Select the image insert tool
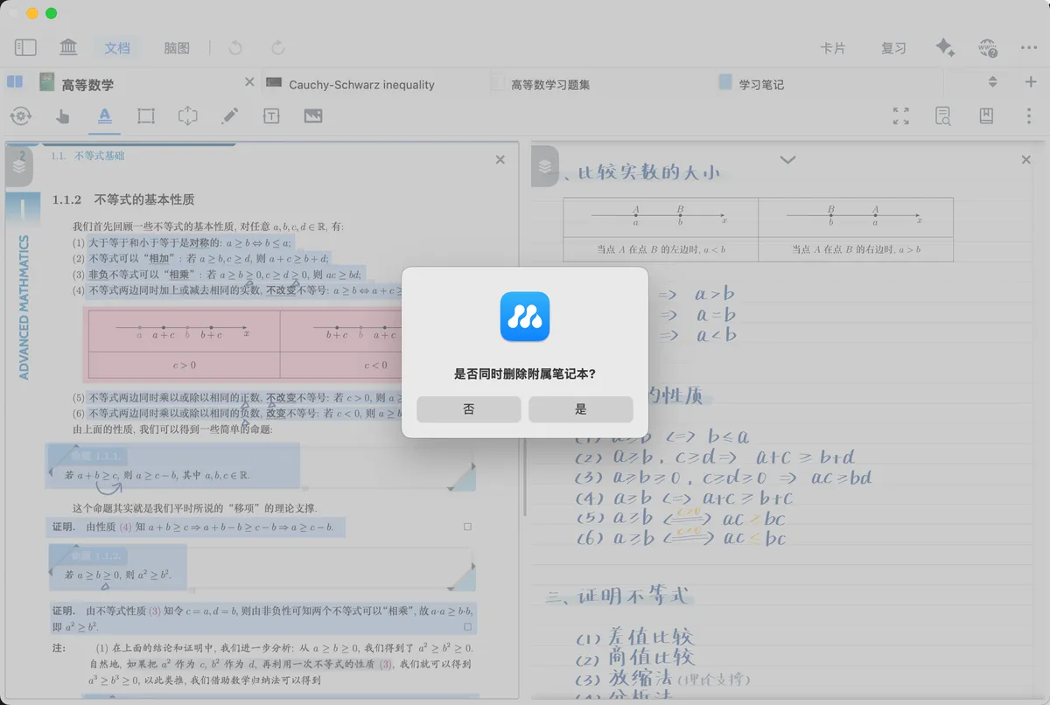 point(313,115)
